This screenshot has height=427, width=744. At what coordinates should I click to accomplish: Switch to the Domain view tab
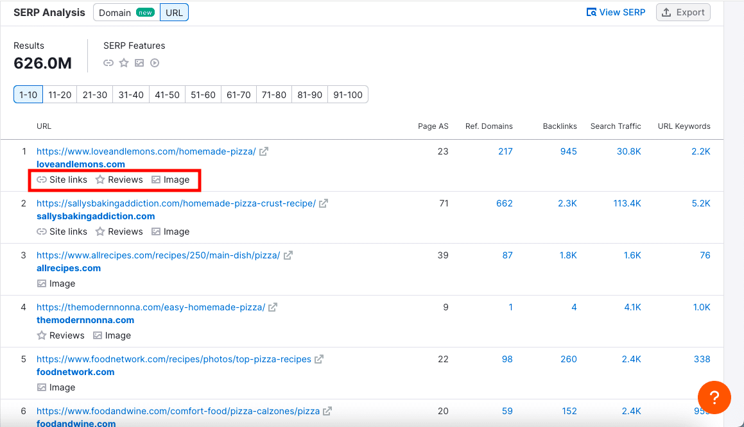tap(126, 13)
